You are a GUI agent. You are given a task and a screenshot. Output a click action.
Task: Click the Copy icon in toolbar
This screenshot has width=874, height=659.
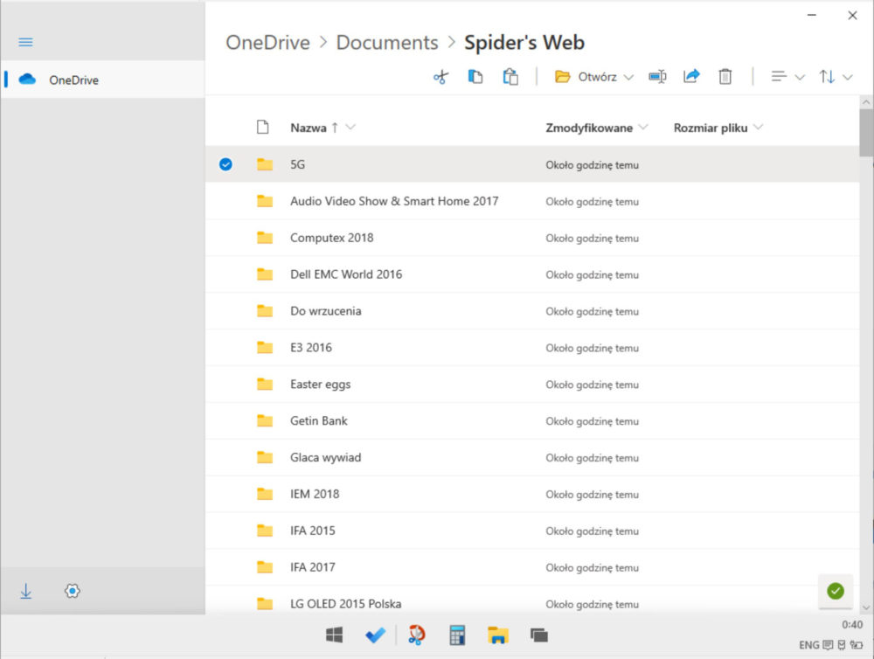pos(475,76)
